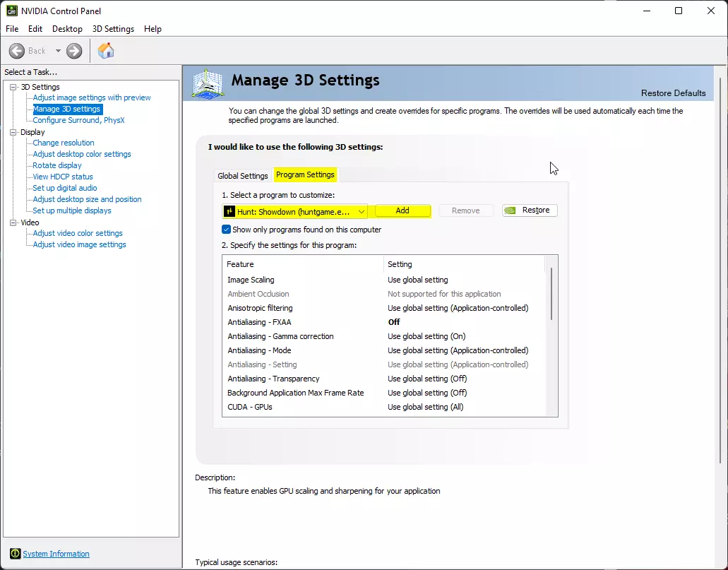This screenshot has width=728, height=570.
Task: Switch to Global Settings tab
Action: tap(243, 176)
